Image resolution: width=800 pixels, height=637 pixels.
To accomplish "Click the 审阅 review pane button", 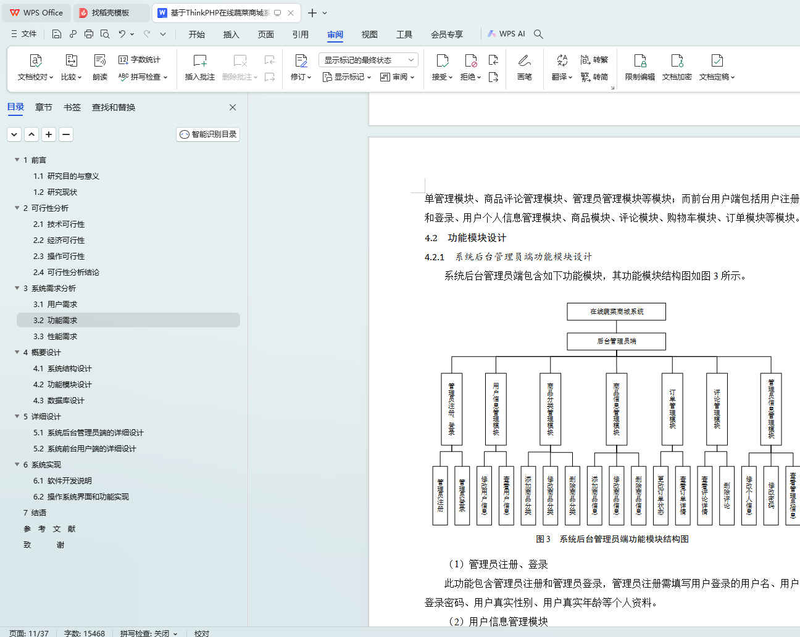I will pyautogui.click(x=398, y=77).
